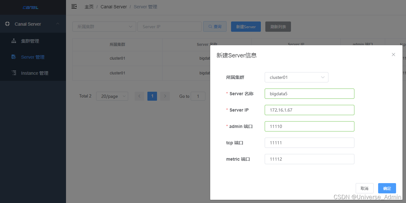Click the admin 端口 field with 11110
This screenshot has width=406, height=203.
(310, 126)
